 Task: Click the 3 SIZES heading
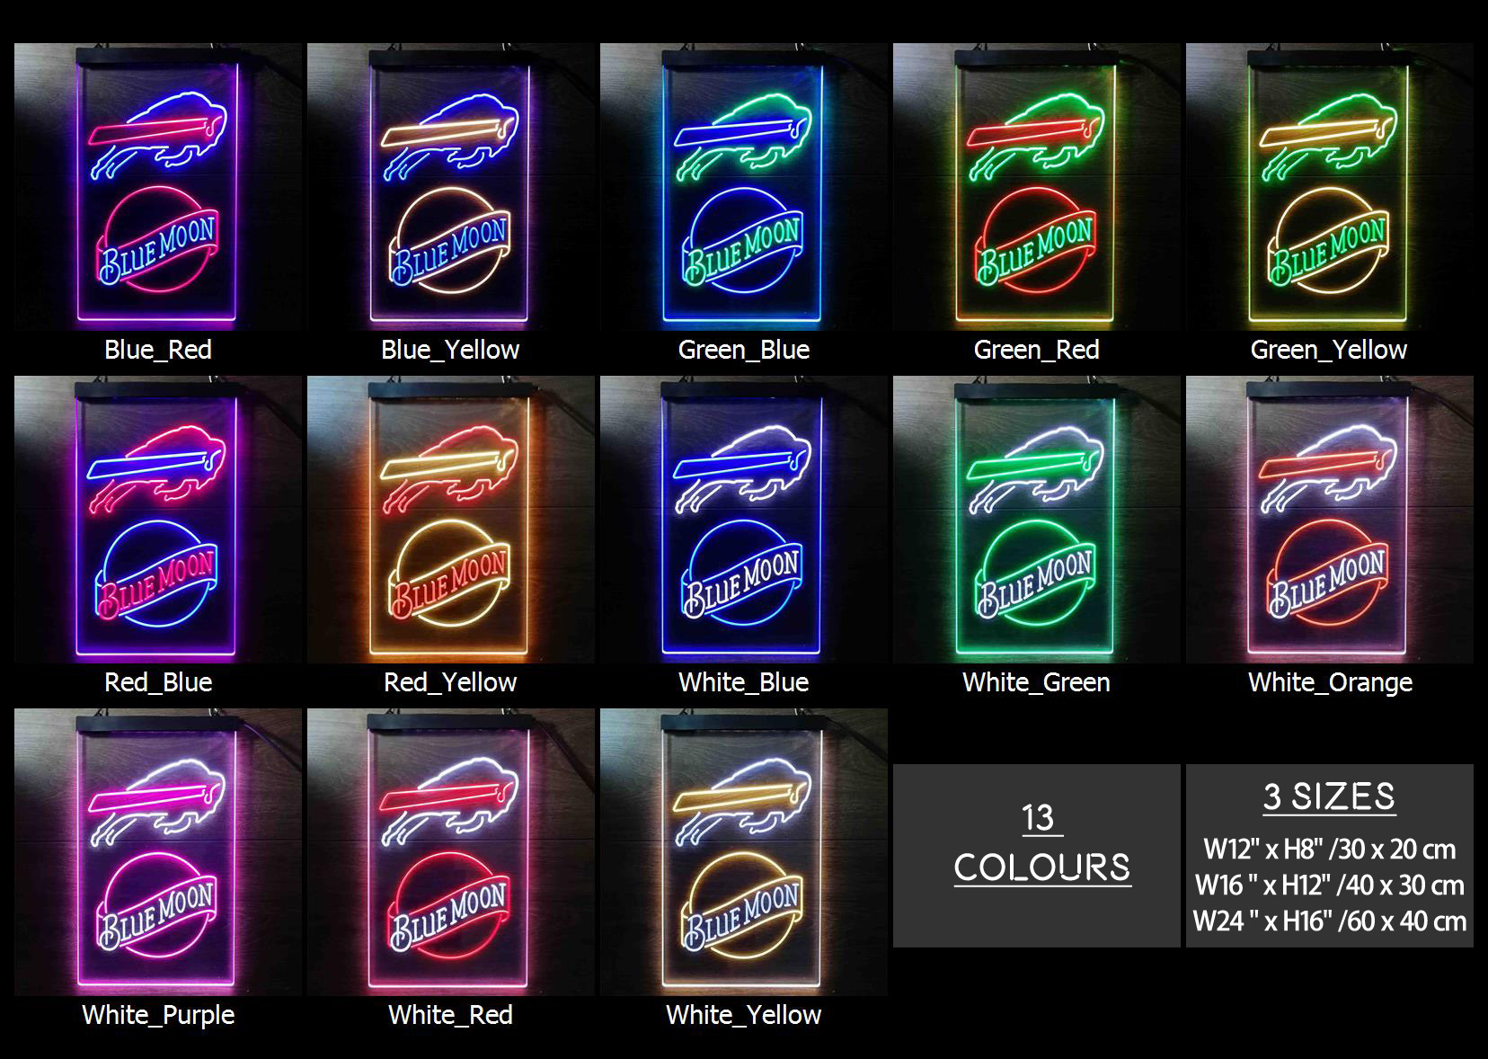click(x=1330, y=796)
